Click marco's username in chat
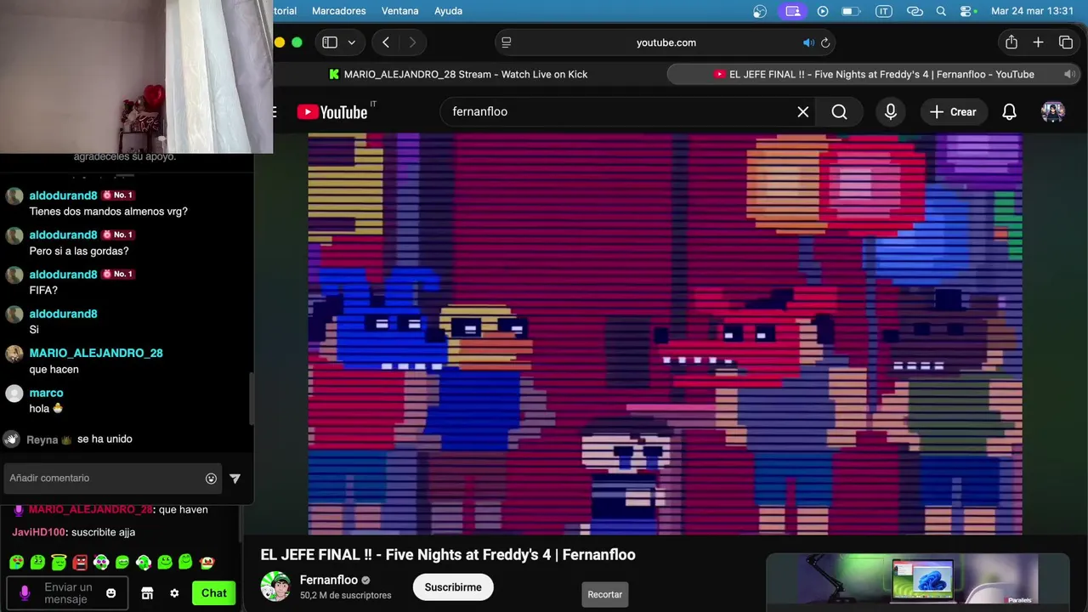The image size is (1088, 612). pyautogui.click(x=46, y=393)
